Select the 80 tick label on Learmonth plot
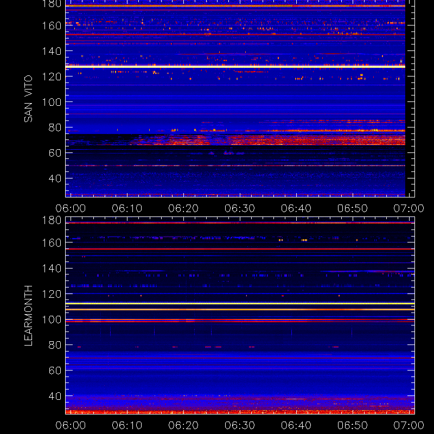 click(x=55, y=345)
